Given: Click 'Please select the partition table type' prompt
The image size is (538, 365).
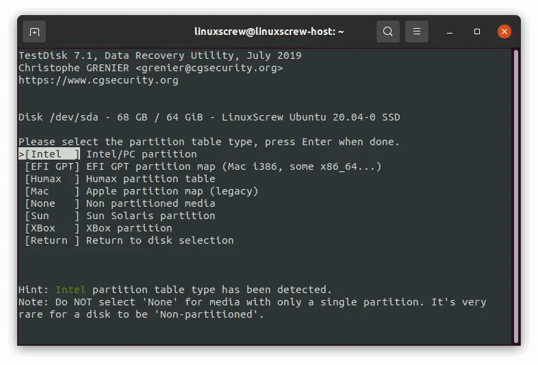Looking at the screenshot, I should click(209, 142).
